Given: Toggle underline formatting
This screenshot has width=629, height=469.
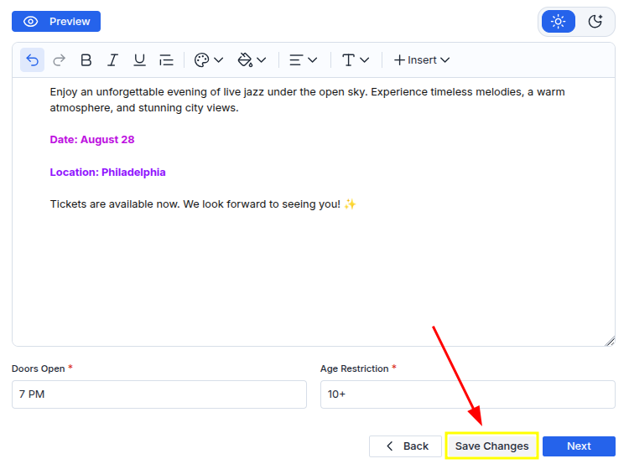Looking at the screenshot, I should 139,60.
